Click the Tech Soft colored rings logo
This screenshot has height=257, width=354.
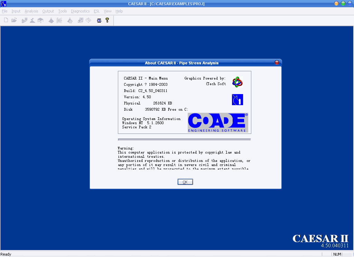237,82
